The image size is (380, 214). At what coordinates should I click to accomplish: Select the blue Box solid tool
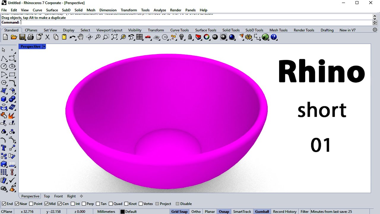pos(4,99)
